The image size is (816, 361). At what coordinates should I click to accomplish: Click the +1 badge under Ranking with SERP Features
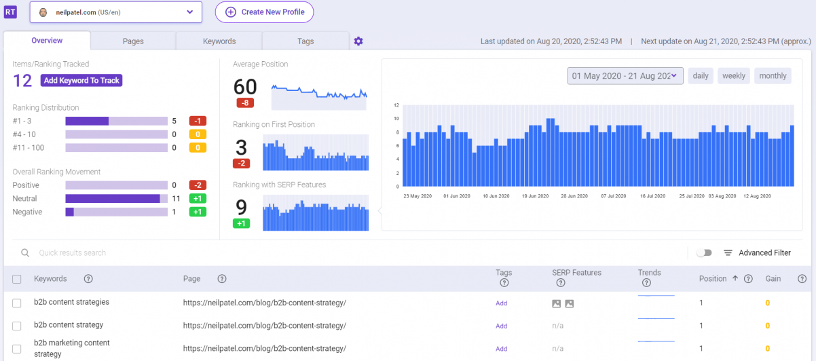click(x=242, y=223)
